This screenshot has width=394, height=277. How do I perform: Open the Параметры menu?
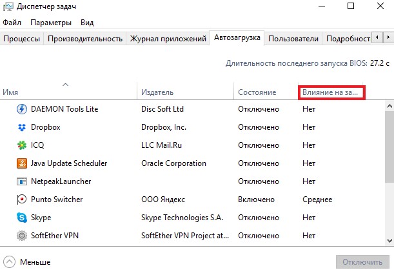click(51, 23)
